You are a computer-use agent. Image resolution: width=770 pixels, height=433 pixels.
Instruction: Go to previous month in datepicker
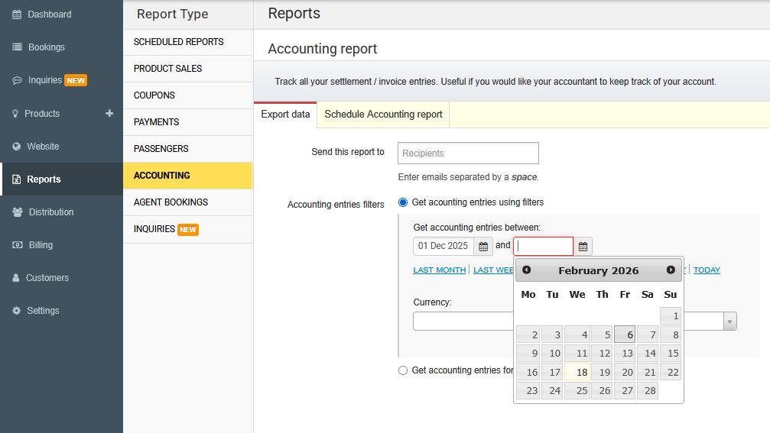point(527,270)
